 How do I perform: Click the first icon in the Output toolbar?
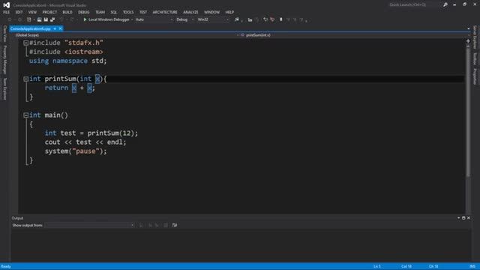pos(141,225)
